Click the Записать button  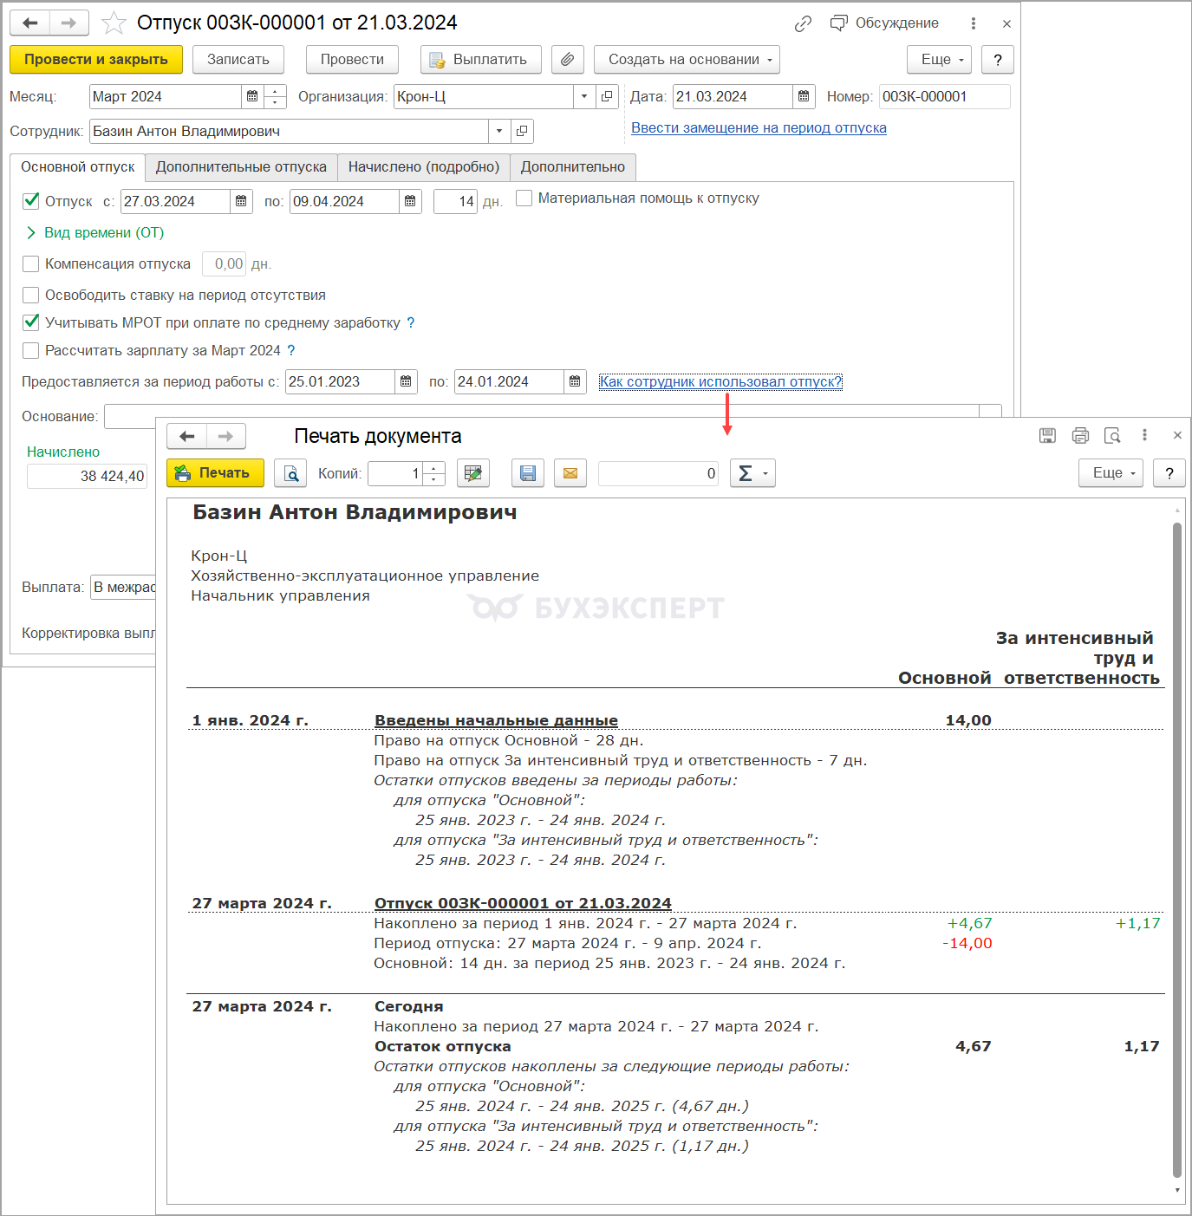point(238,60)
